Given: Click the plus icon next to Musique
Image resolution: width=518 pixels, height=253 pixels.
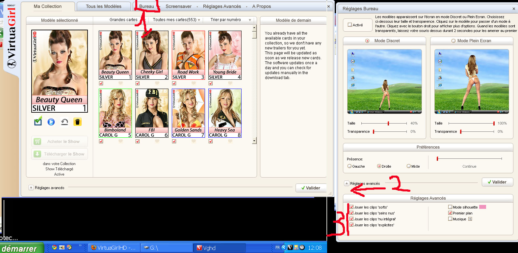Looking at the screenshot, I should pos(470,219).
